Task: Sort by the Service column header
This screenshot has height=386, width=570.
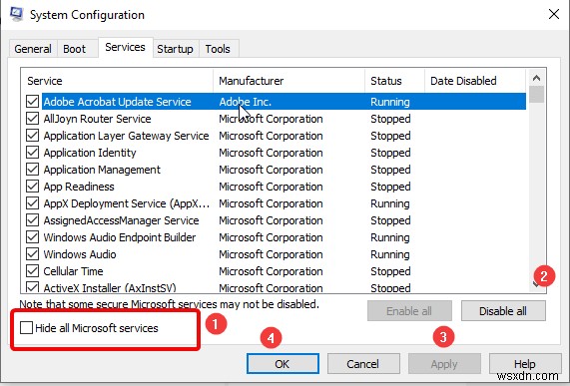Action: (117, 81)
